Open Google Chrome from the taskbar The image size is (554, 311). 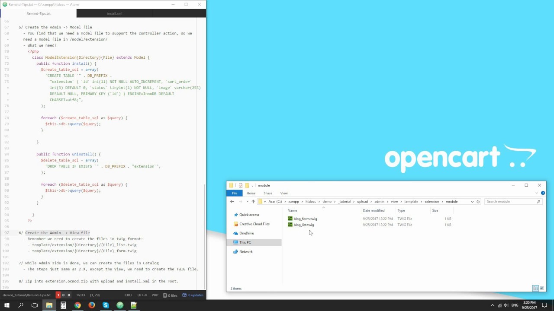[77, 305]
